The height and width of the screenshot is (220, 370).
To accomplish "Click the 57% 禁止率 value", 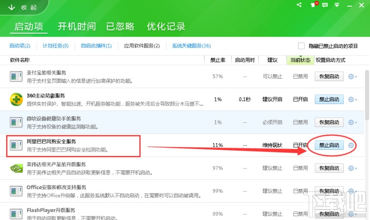I will (218, 76).
